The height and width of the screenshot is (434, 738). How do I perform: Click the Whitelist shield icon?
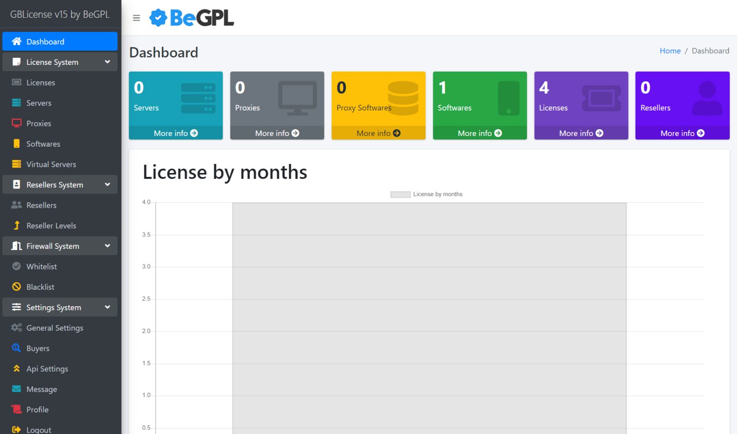pos(16,266)
